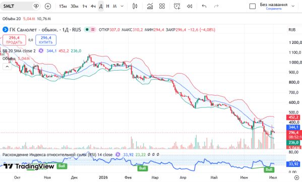Click the BB 20 SMA close 2 label
Viewport: 302px width, 182px height.
(19, 51)
